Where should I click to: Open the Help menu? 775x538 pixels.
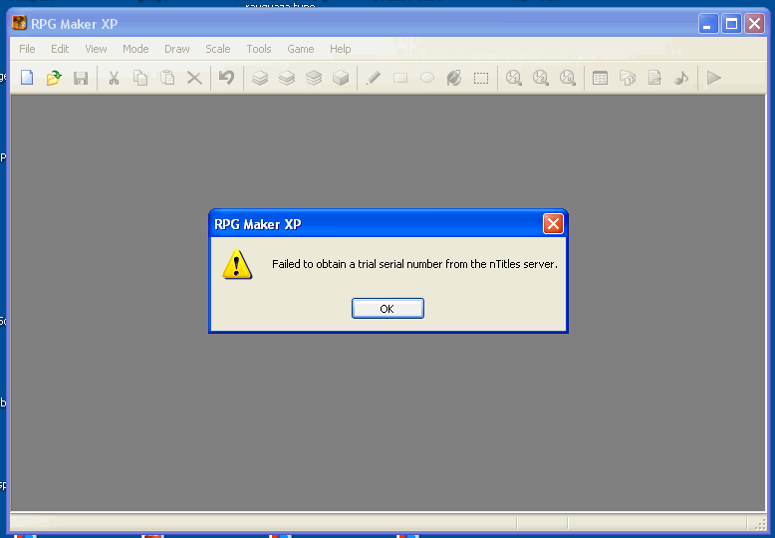point(341,49)
